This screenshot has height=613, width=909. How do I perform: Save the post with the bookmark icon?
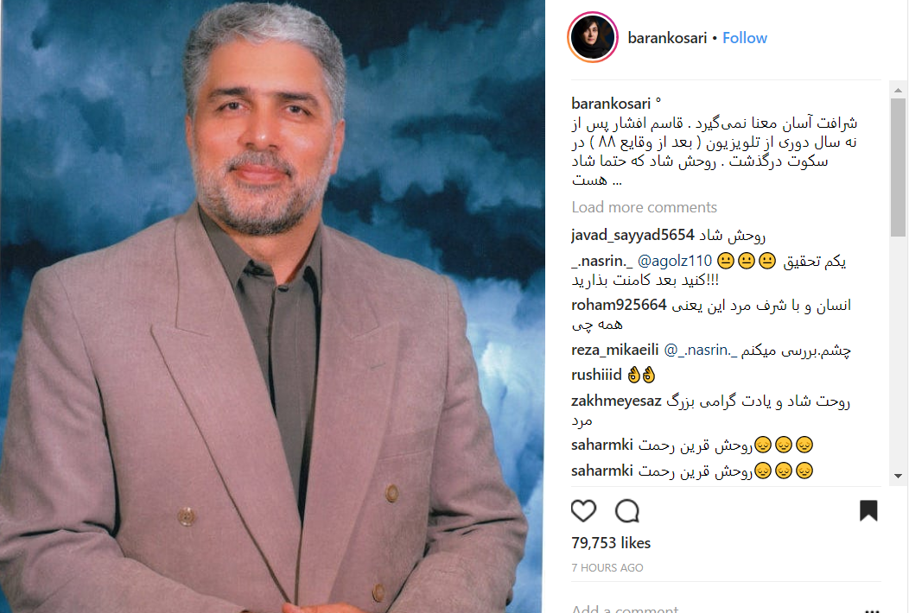[868, 510]
